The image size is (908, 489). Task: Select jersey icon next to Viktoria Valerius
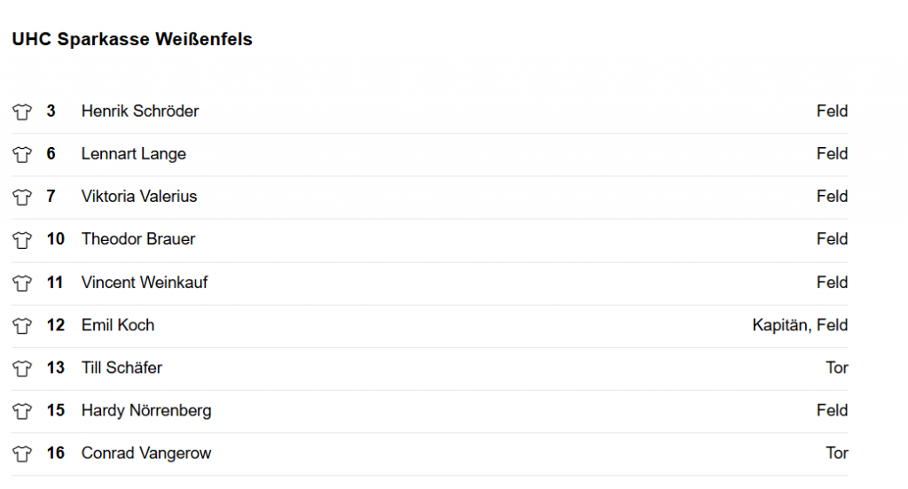click(22, 198)
